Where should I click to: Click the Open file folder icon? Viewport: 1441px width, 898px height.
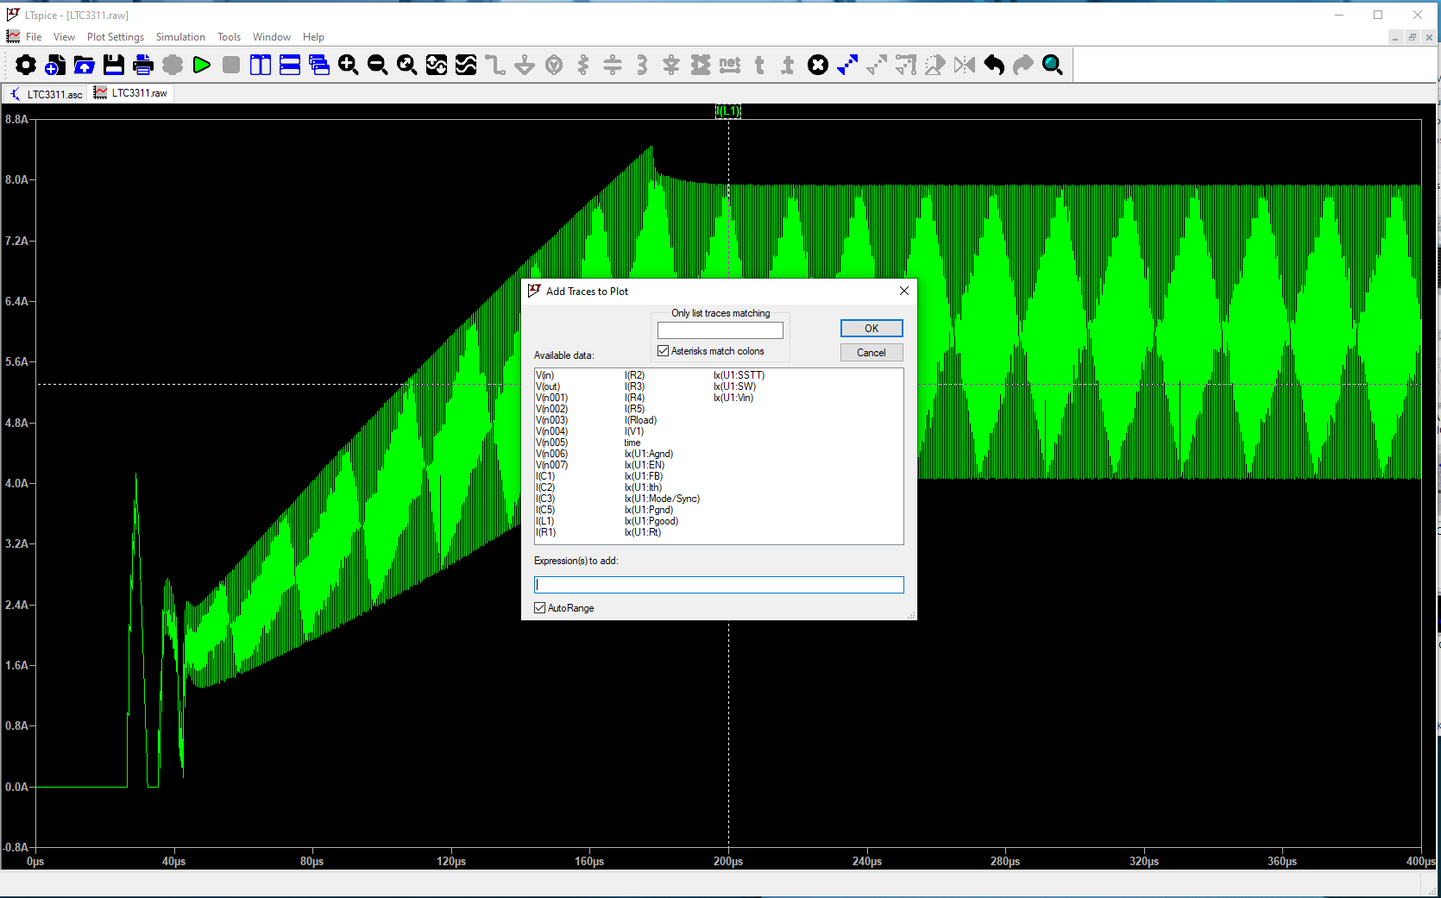[x=85, y=65]
